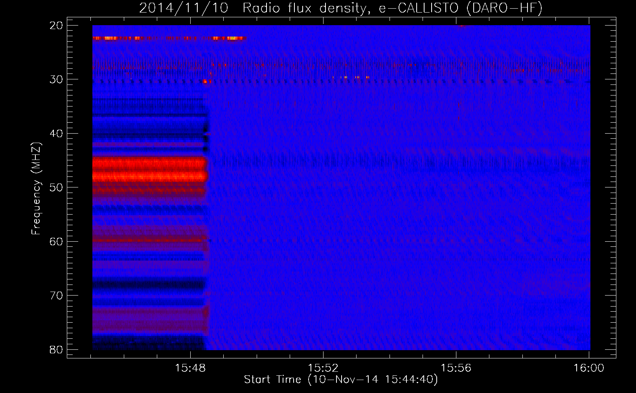Click the 80 frequency tick label
This screenshot has height=393, width=636.
pyautogui.click(x=56, y=349)
